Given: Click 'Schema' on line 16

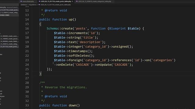Looking at the screenshot, I should pos(52,28).
